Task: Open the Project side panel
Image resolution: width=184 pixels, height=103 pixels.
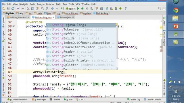Action: click(x=3, y=36)
